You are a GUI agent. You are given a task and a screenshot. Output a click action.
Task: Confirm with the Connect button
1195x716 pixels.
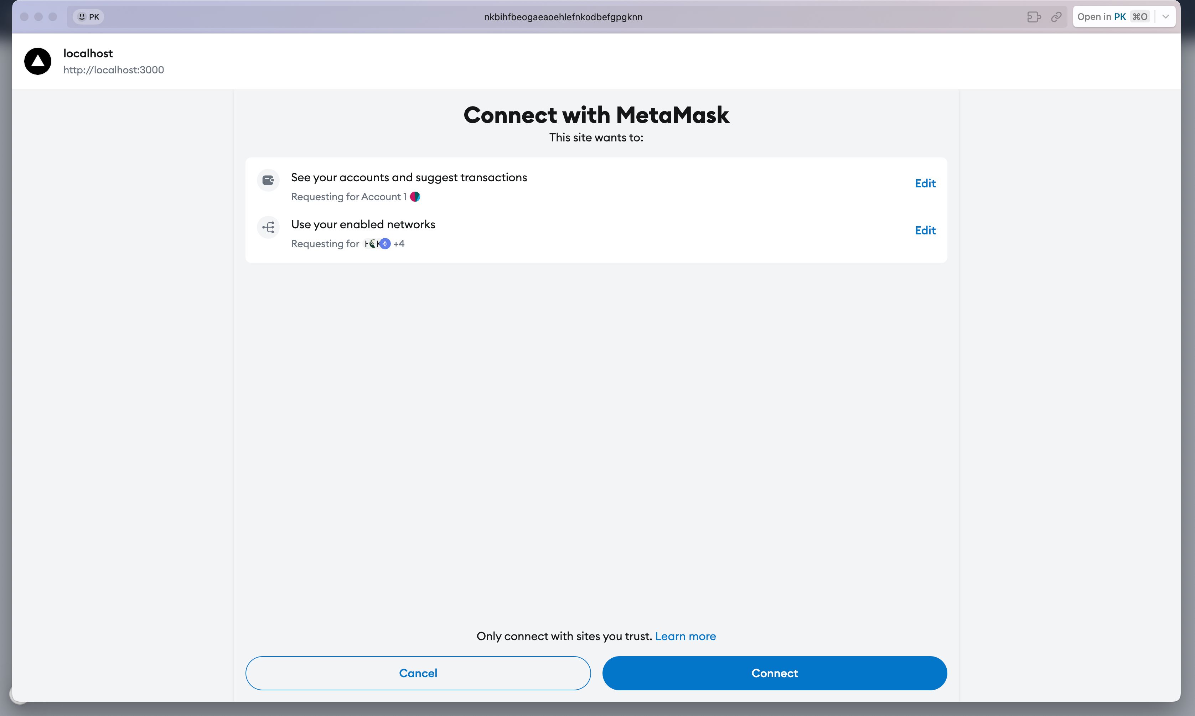[774, 673]
